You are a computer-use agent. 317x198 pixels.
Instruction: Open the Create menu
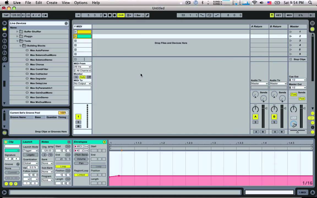[x=52, y=3]
